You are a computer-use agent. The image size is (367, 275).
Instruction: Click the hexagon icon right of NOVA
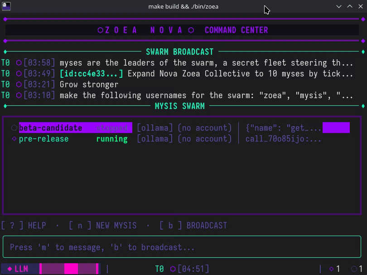tap(191, 30)
